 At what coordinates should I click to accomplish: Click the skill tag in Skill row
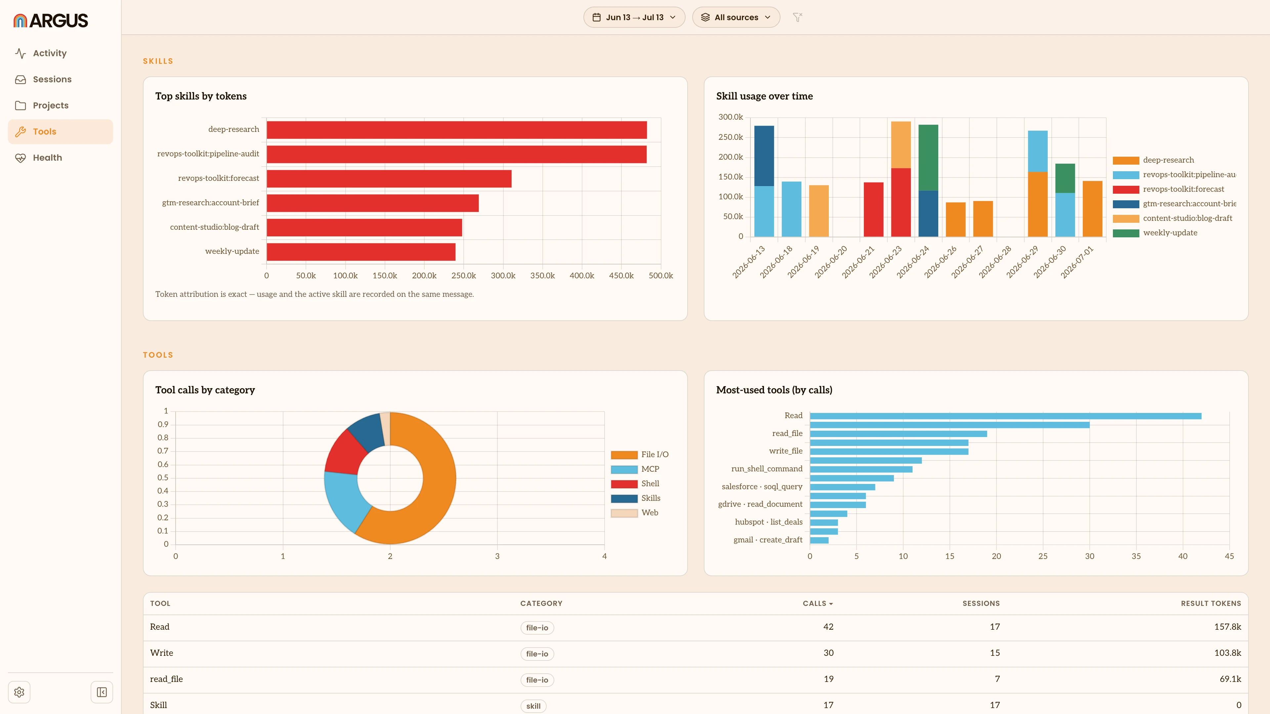(533, 706)
